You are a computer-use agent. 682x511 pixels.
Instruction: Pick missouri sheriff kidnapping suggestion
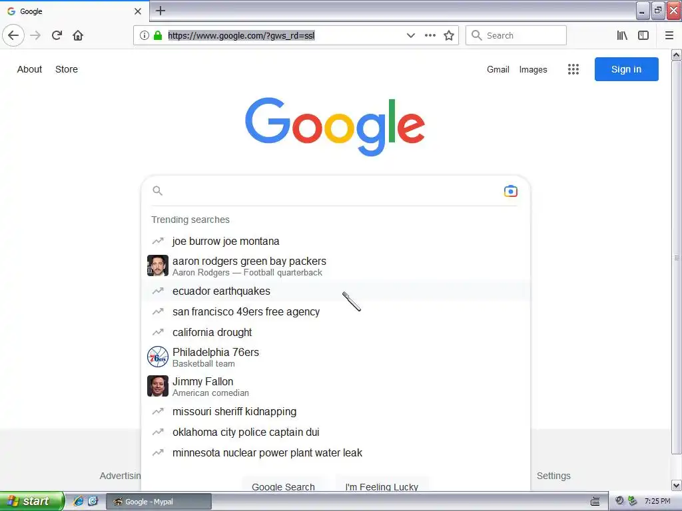(336, 411)
